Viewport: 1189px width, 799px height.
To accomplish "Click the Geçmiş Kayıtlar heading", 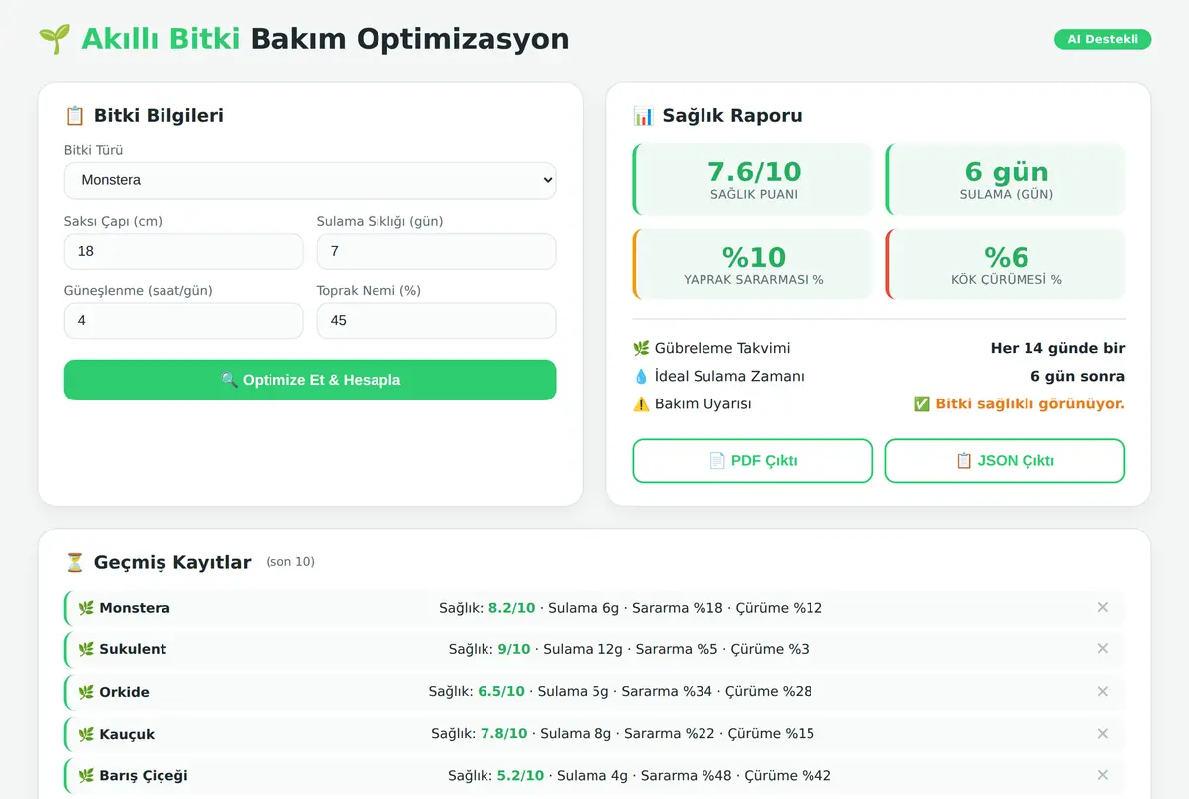I will click(172, 562).
